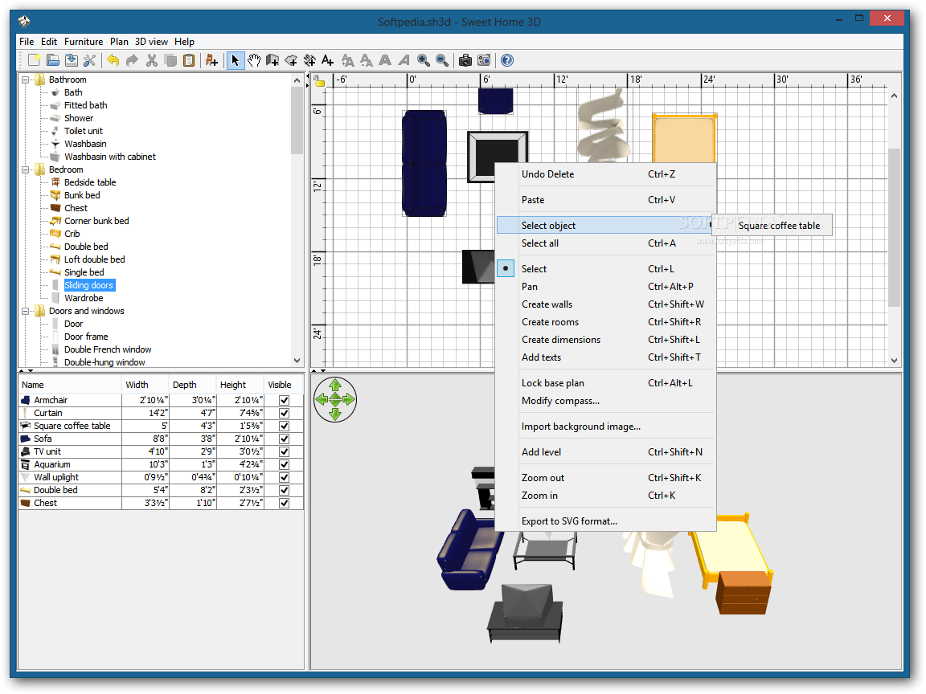Choose Export to SVG format entry
926x694 pixels.
(605, 521)
